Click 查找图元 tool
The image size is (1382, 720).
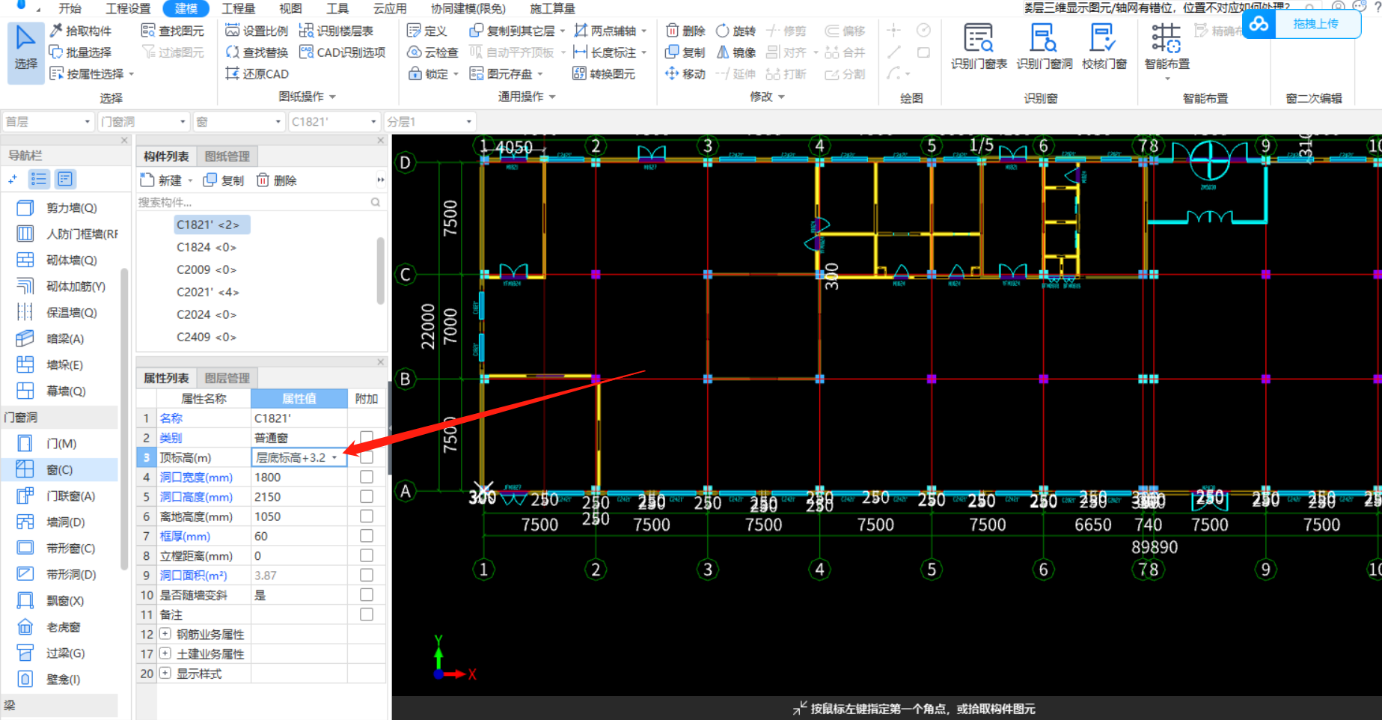(173, 31)
